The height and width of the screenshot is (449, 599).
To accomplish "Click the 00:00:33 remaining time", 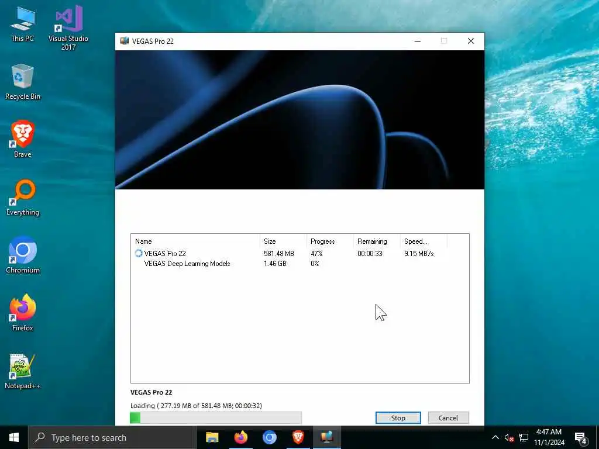I will point(370,254).
